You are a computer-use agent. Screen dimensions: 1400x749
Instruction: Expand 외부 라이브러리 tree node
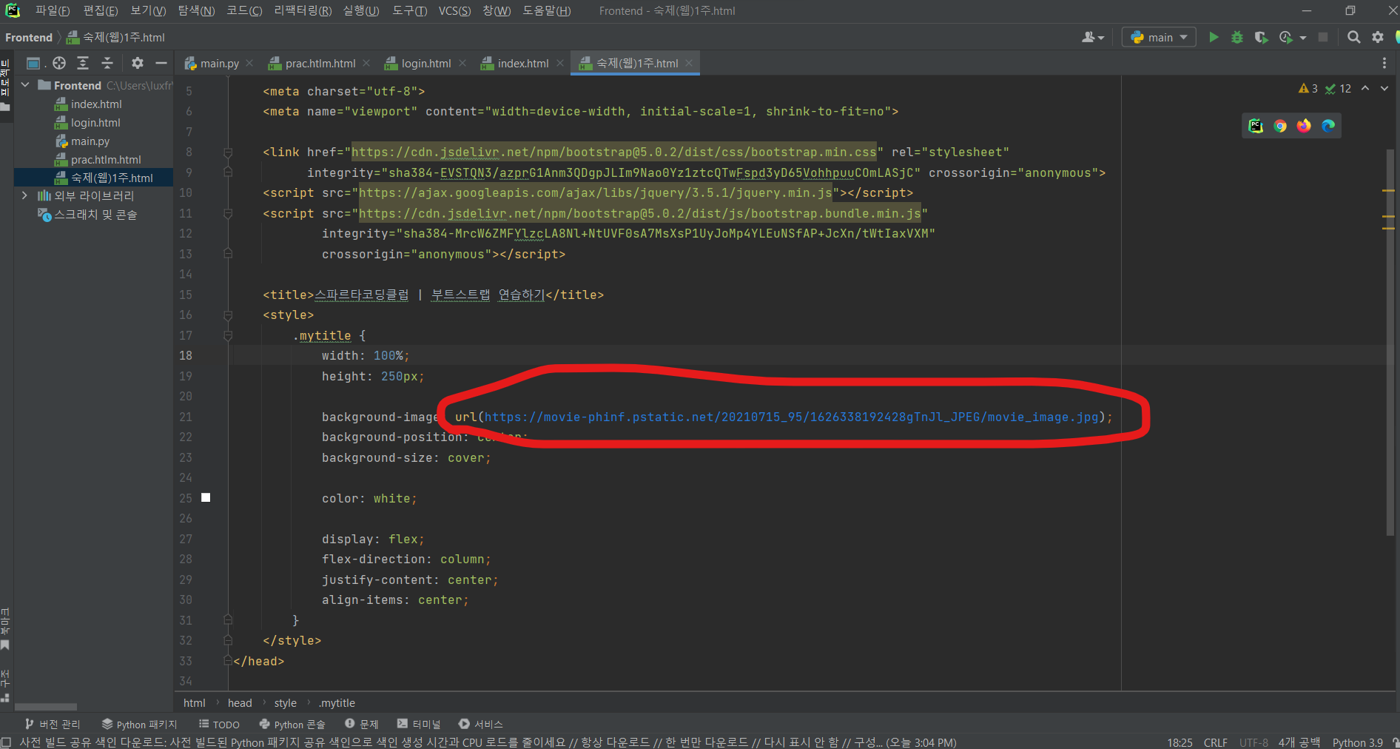25,195
